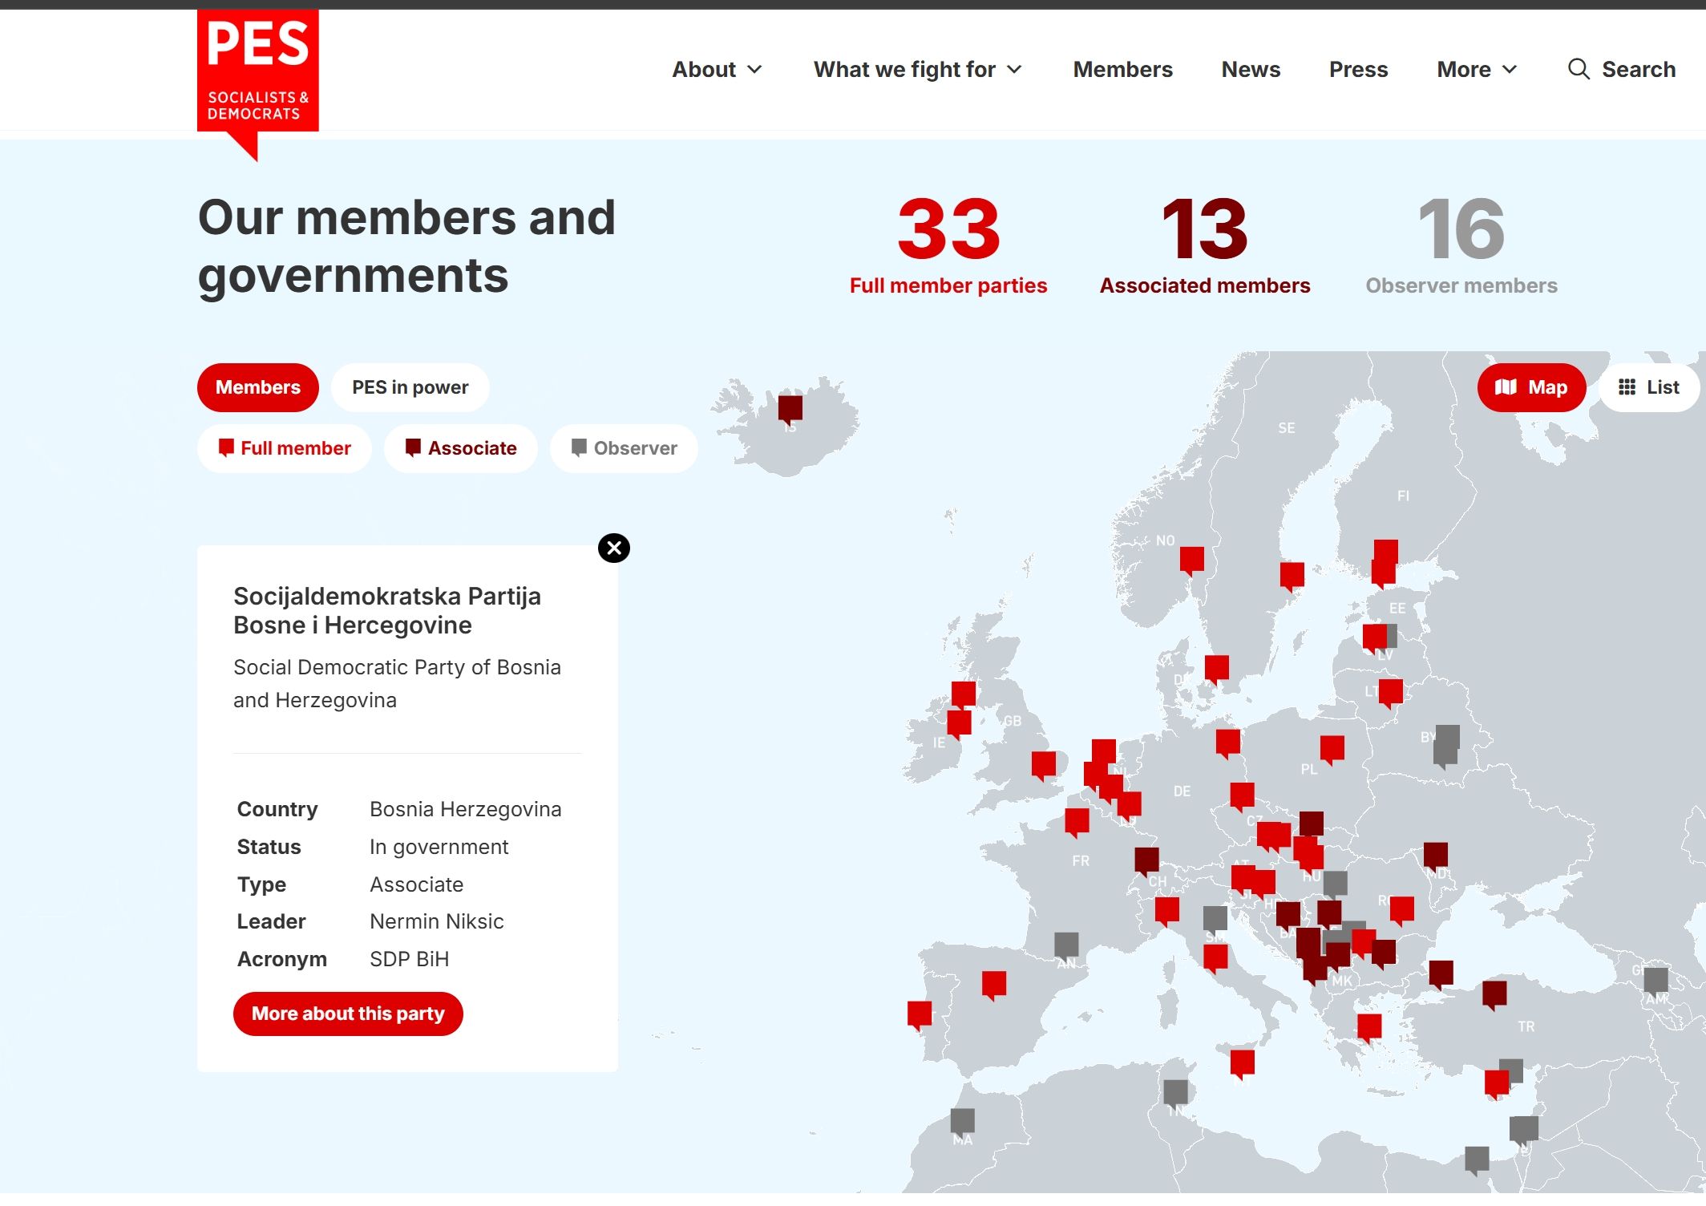
Task: Click the Turkey associate marker
Action: point(1494,994)
